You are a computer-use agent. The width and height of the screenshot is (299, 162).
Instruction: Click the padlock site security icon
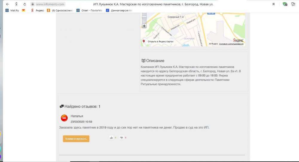(32, 4)
